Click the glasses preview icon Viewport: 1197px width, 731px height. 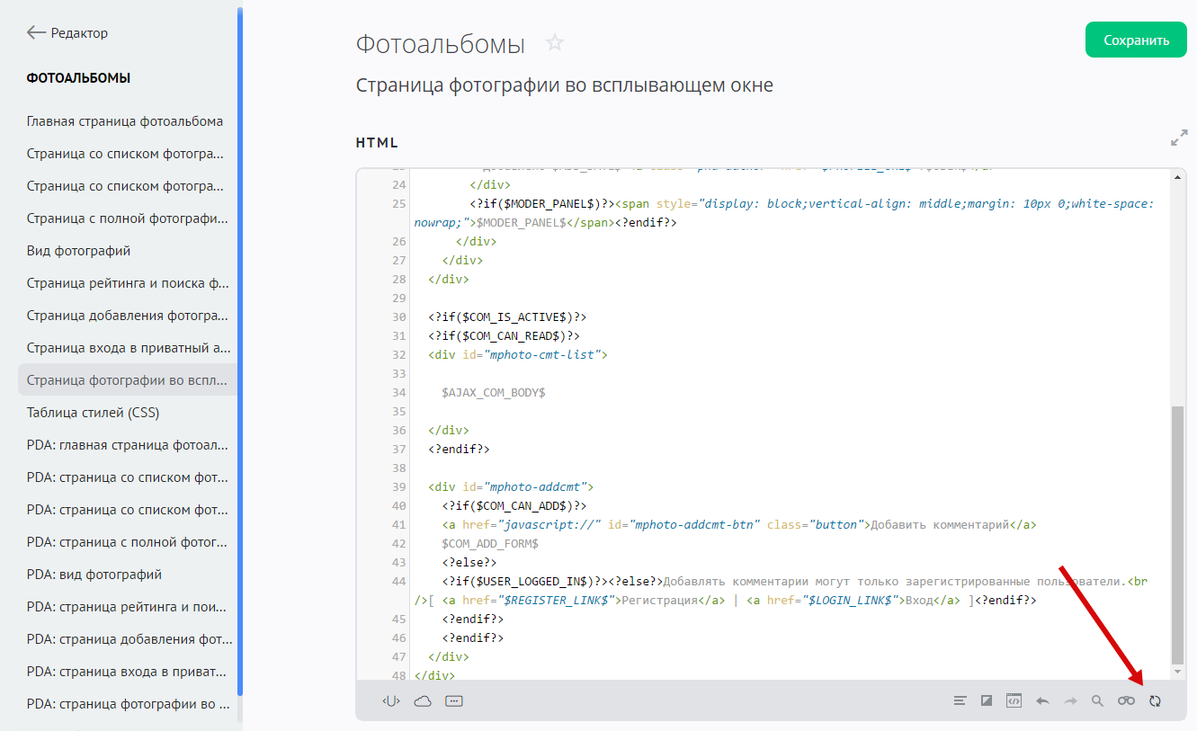(1126, 701)
